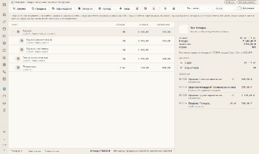Click the edit pencil toolbar icon
The image size is (259, 154).
[137, 9]
